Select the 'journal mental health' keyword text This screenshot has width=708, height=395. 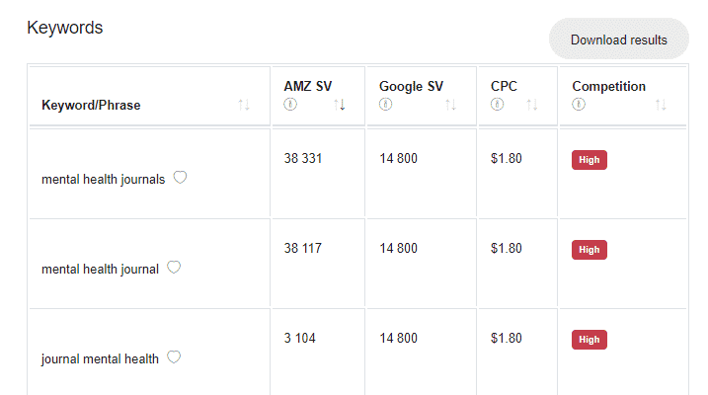(x=101, y=359)
